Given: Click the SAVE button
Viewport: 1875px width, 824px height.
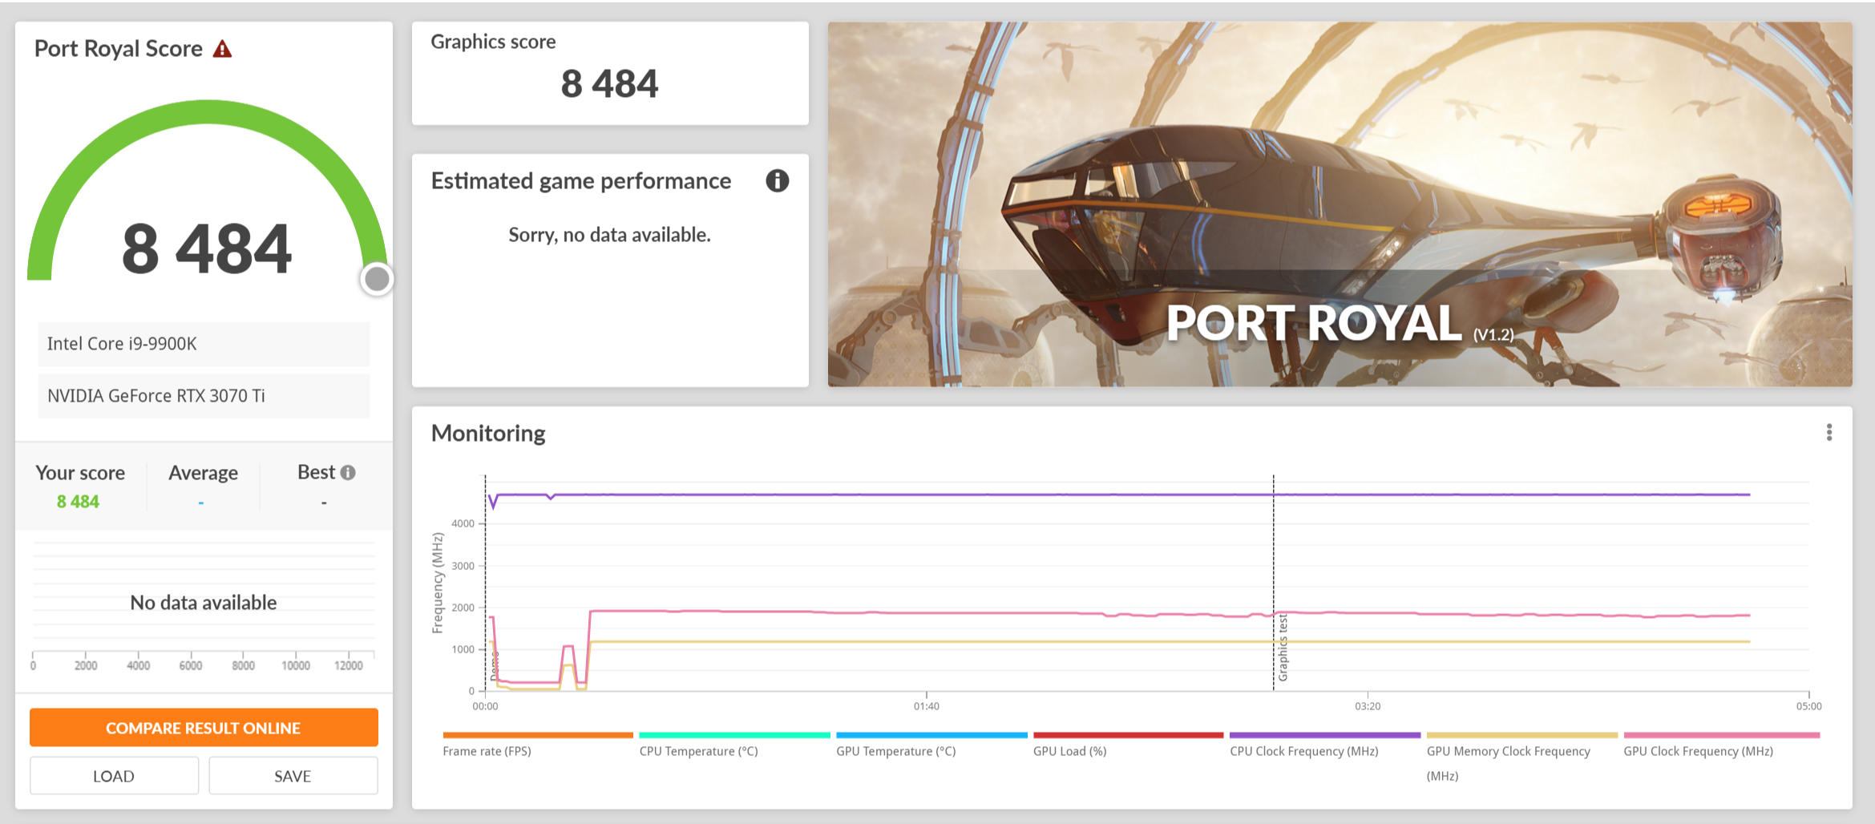Looking at the screenshot, I should [x=293, y=776].
